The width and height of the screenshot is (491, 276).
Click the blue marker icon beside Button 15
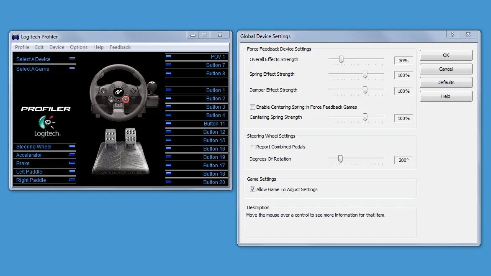(x=168, y=140)
